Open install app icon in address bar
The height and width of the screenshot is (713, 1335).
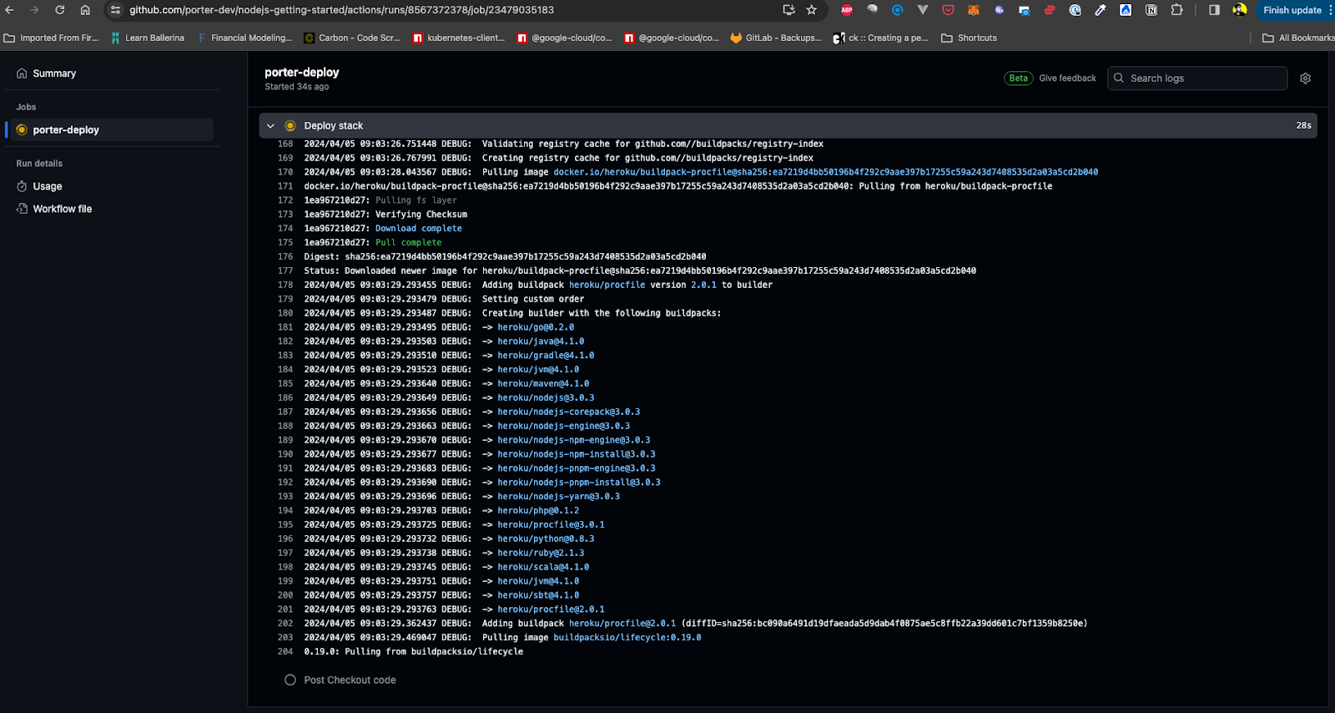tap(788, 10)
